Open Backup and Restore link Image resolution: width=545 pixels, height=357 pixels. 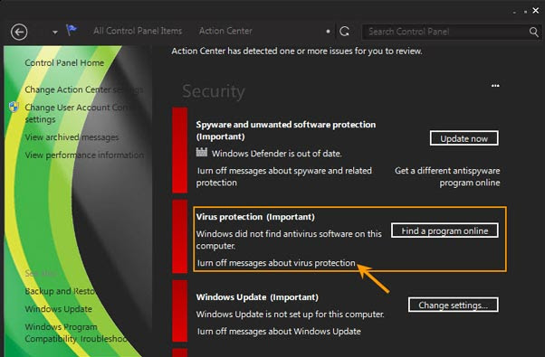click(60, 291)
